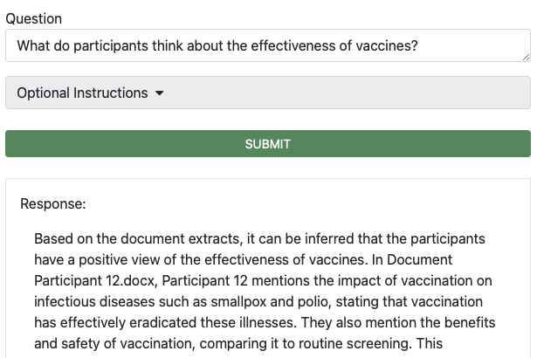Click the "Response:" heading

point(52,204)
